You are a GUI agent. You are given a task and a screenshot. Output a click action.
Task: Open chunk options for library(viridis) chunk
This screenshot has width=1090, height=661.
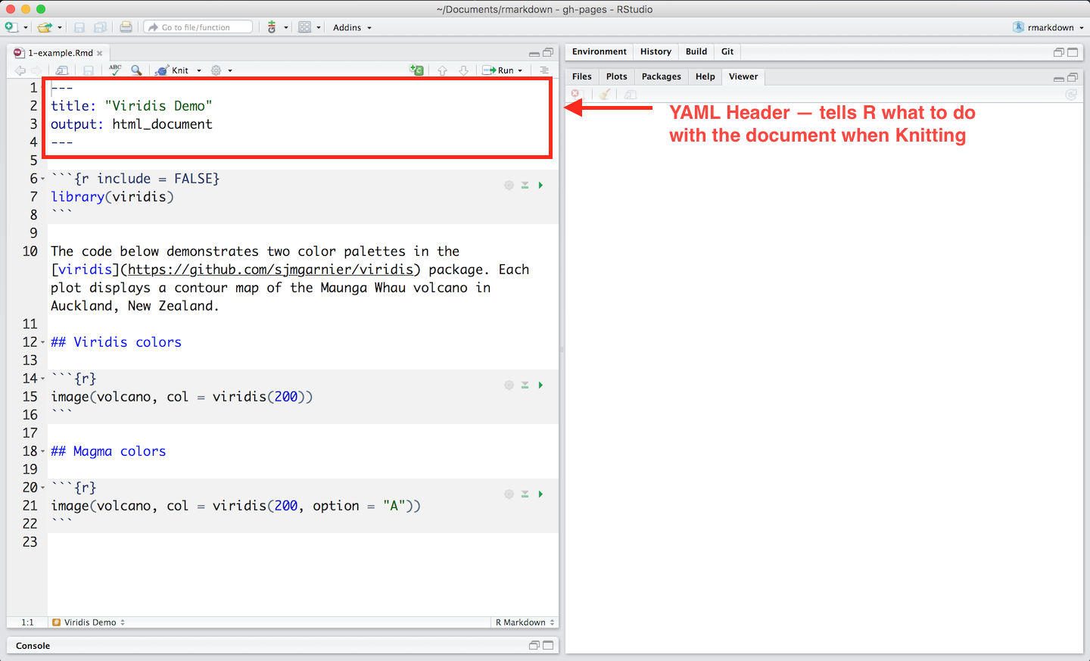[509, 185]
